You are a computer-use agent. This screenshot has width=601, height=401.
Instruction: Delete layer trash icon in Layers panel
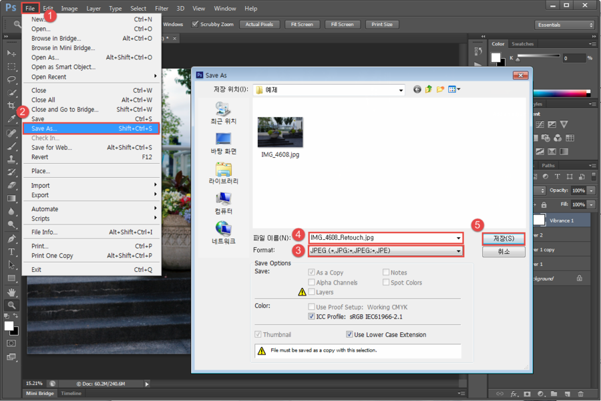point(581,394)
